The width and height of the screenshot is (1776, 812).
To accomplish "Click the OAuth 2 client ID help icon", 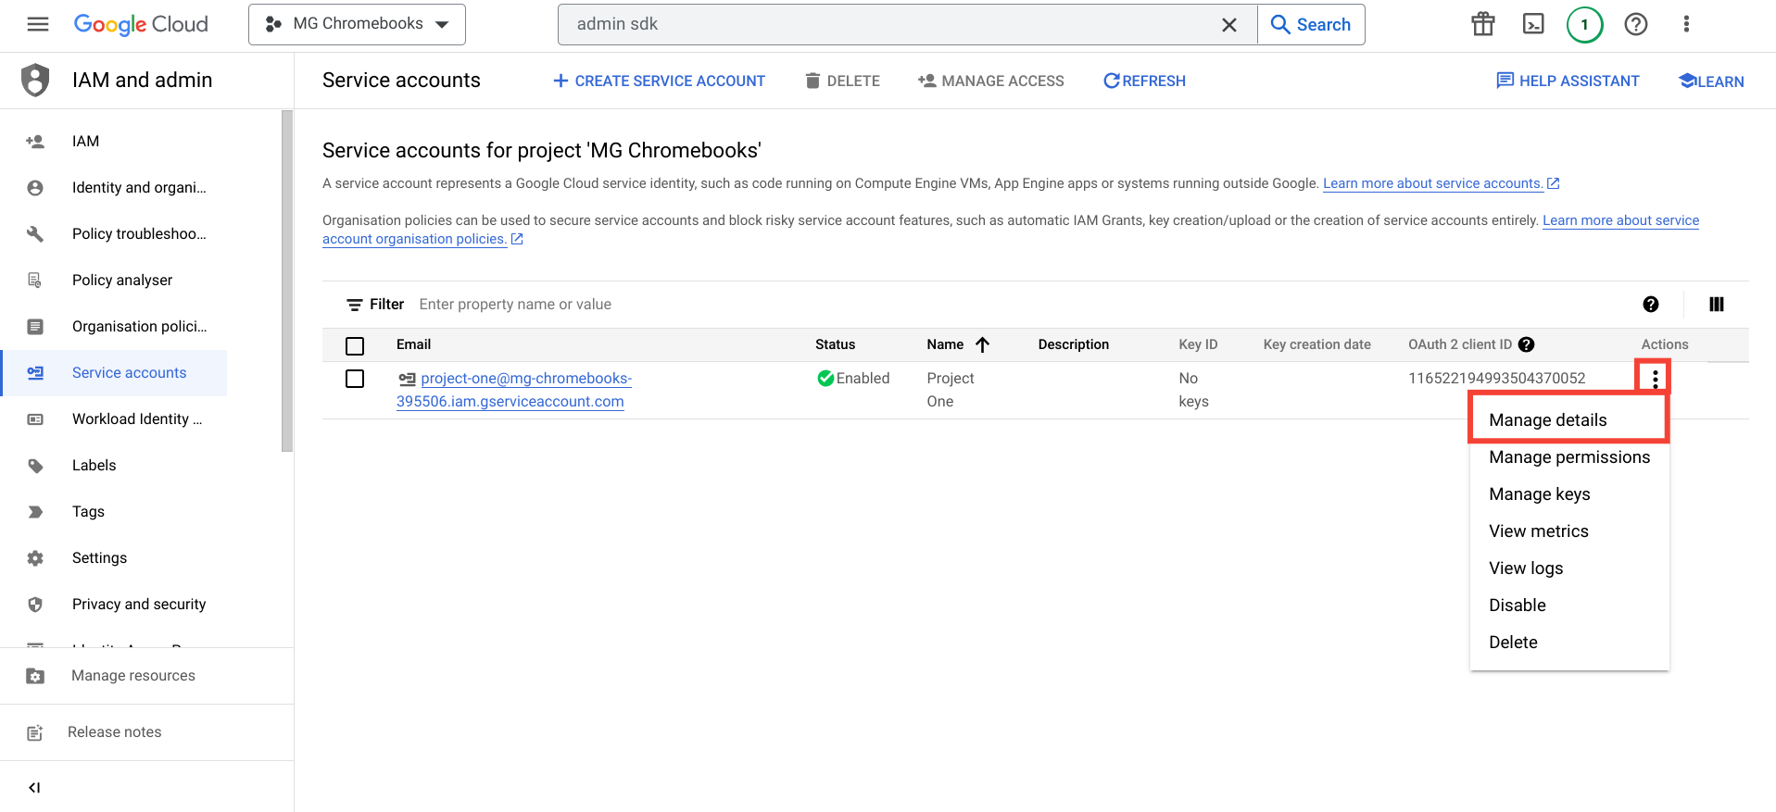I will click(x=1527, y=344).
